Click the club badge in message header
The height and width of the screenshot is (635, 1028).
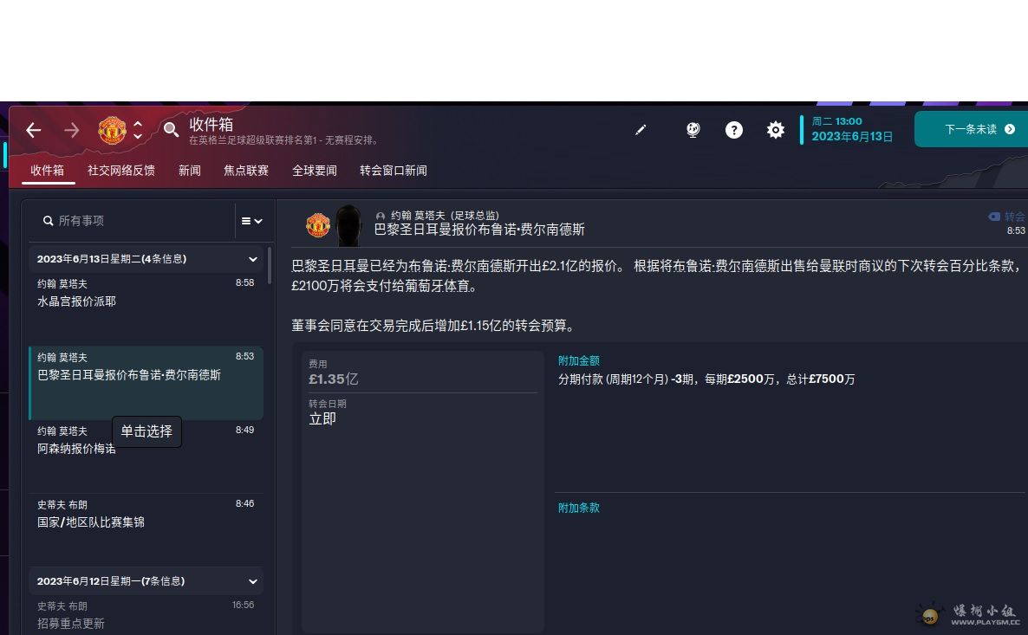(x=318, y=224)
